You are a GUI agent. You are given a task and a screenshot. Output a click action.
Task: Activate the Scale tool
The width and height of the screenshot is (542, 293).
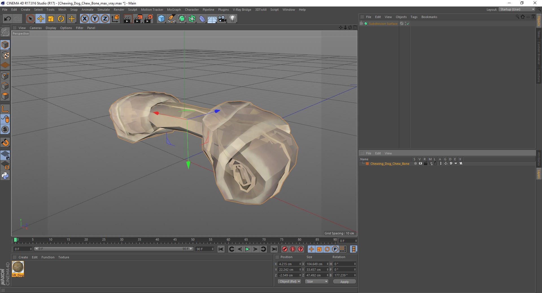51,19
